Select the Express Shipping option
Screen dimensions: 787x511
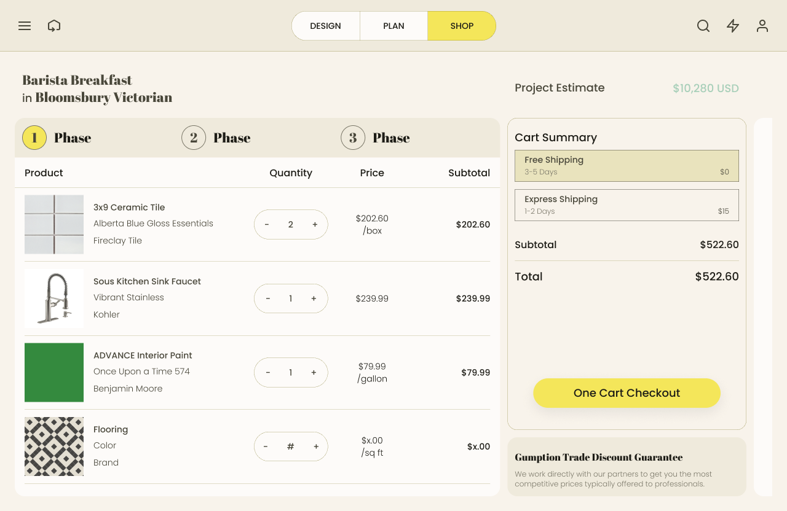(627, 205)
